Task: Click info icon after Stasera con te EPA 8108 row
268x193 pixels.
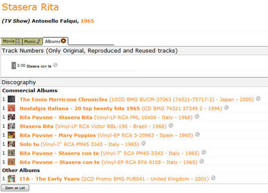Action: [x=201, y=161]
